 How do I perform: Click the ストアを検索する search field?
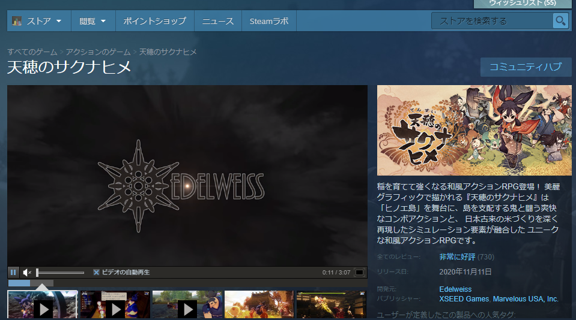pos(493,21)
